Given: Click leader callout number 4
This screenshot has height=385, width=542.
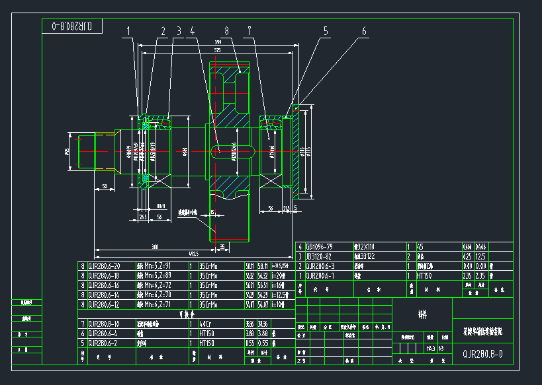Looking at the screenshot, I should coord(193,31).
